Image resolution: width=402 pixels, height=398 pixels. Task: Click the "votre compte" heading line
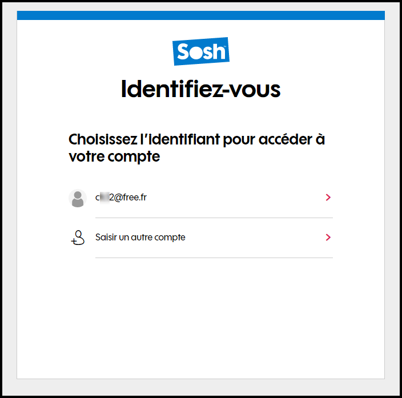coord(114,157)
